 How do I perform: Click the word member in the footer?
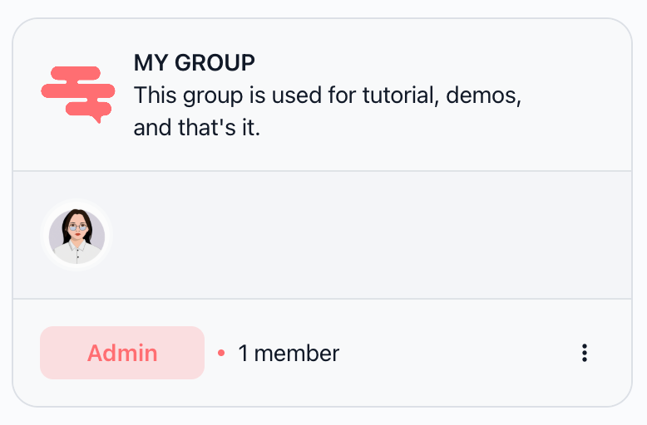297,354
